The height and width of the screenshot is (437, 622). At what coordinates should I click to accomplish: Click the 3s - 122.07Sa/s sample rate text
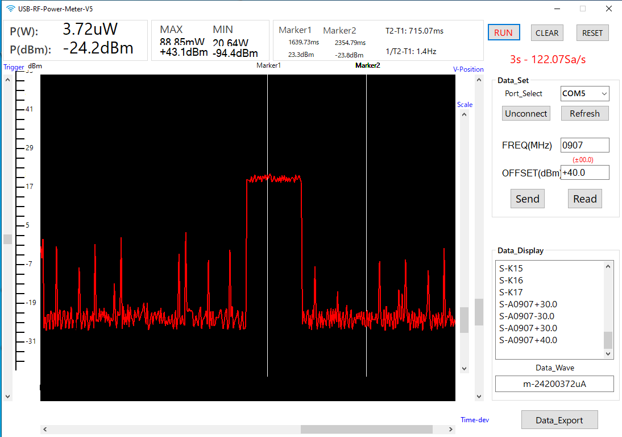(x=548, y=59)
